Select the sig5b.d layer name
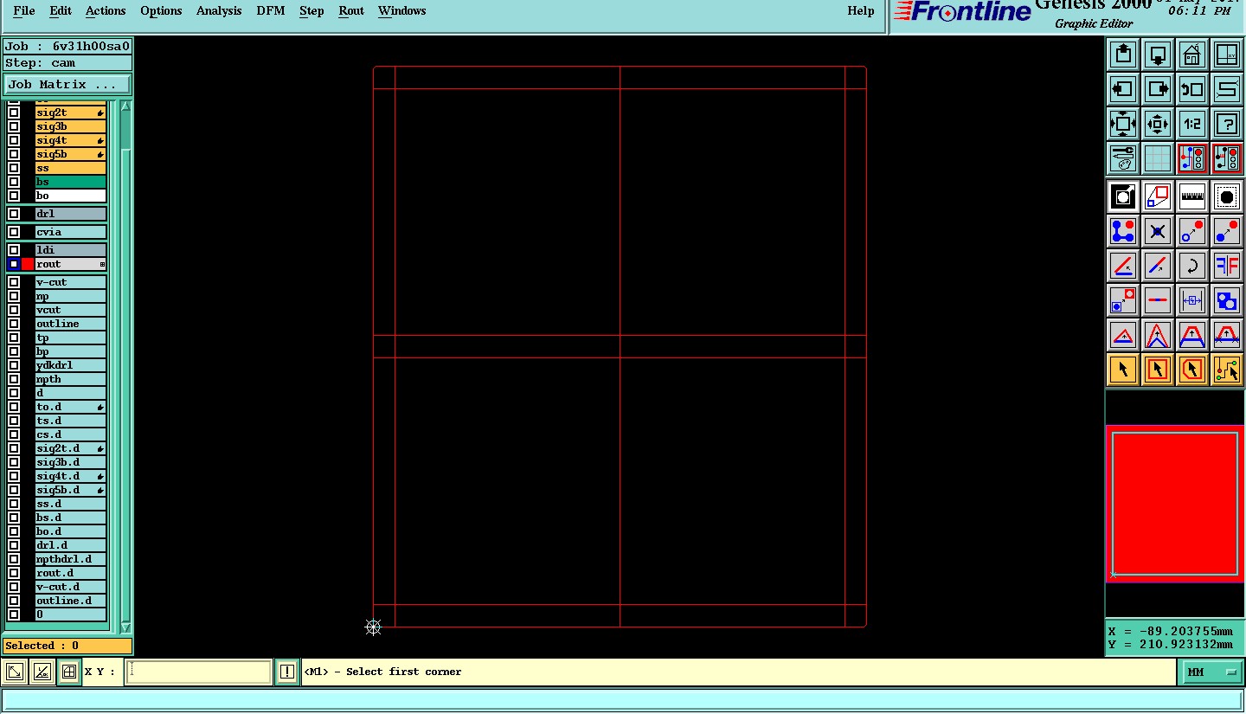1246x714 pixels. tap(70, 490)
